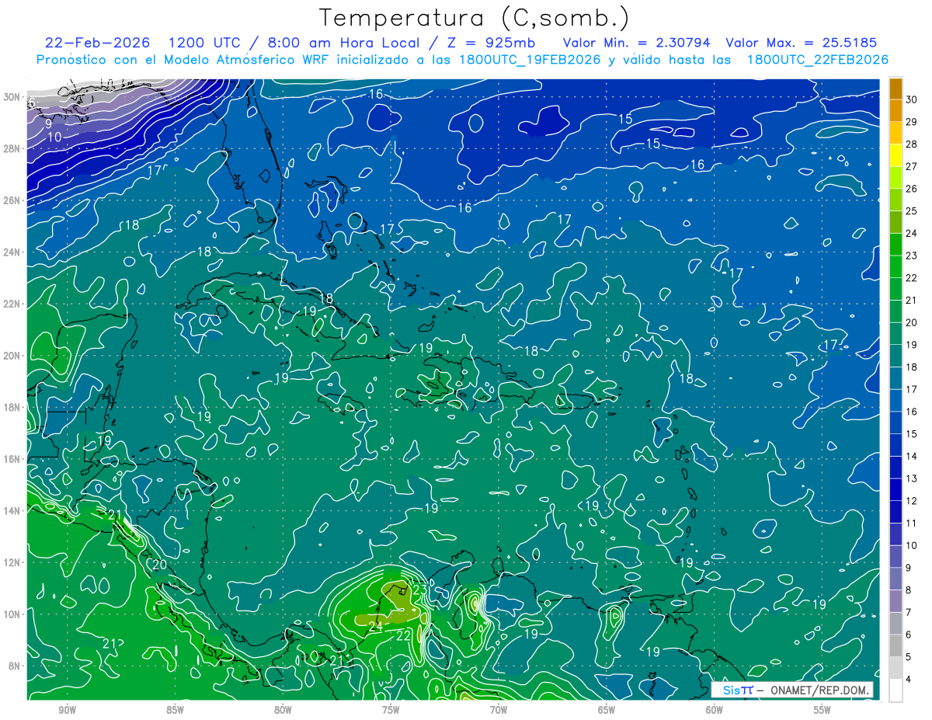Click the "70W" longitude axis label
The image size is (932, 720).
point(499,710)
